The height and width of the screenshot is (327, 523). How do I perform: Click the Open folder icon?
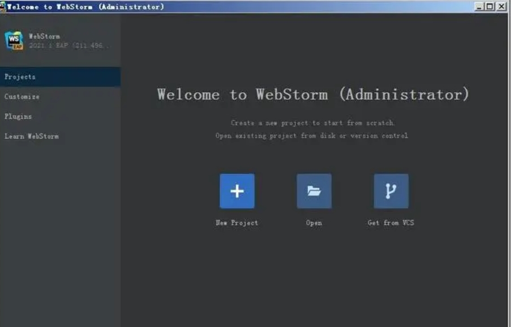point(314,191)
